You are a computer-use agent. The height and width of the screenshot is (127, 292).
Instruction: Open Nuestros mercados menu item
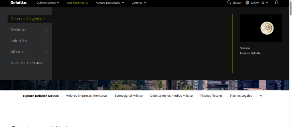27,63
